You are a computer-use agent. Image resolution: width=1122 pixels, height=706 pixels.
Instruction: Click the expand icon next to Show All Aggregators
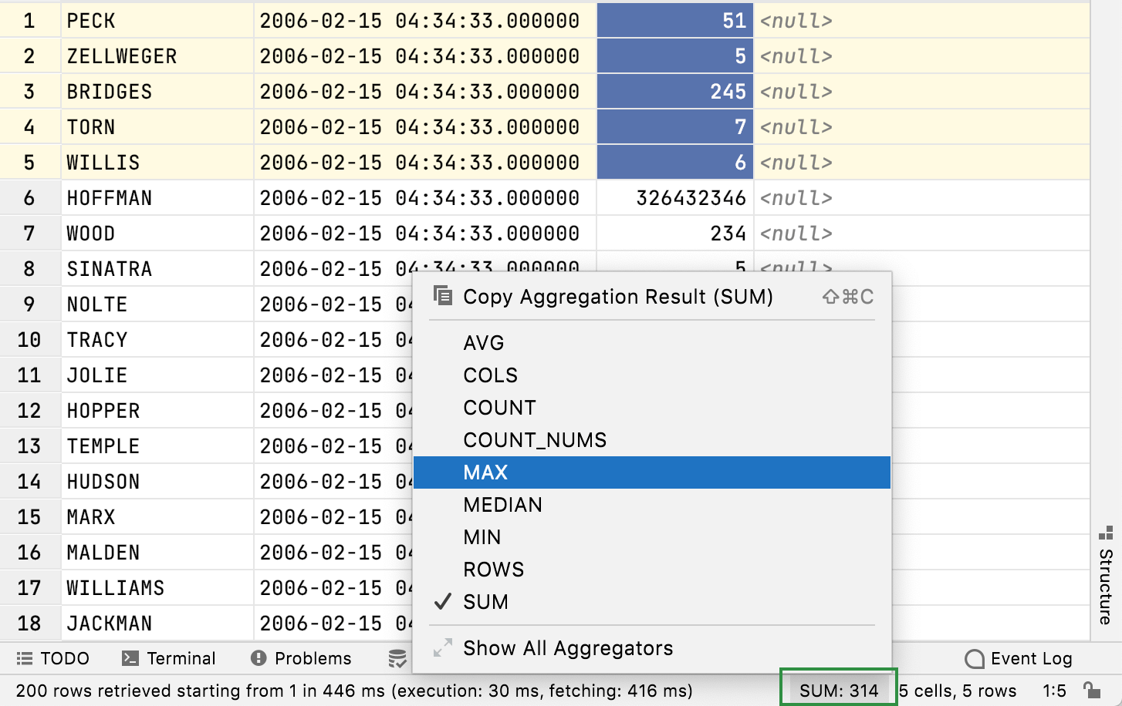point(443,647)
